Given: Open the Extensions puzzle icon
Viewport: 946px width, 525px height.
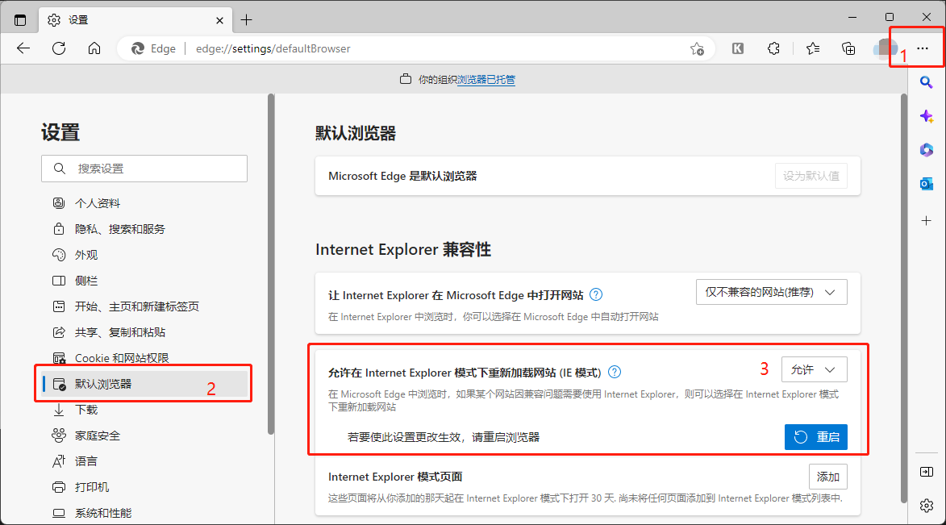Looking at the screenshot, I should (773, 49).
